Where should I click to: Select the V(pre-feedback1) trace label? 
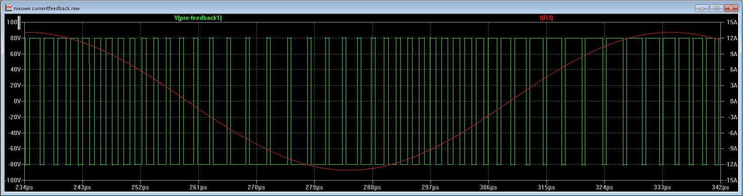[x=198, y=18]
